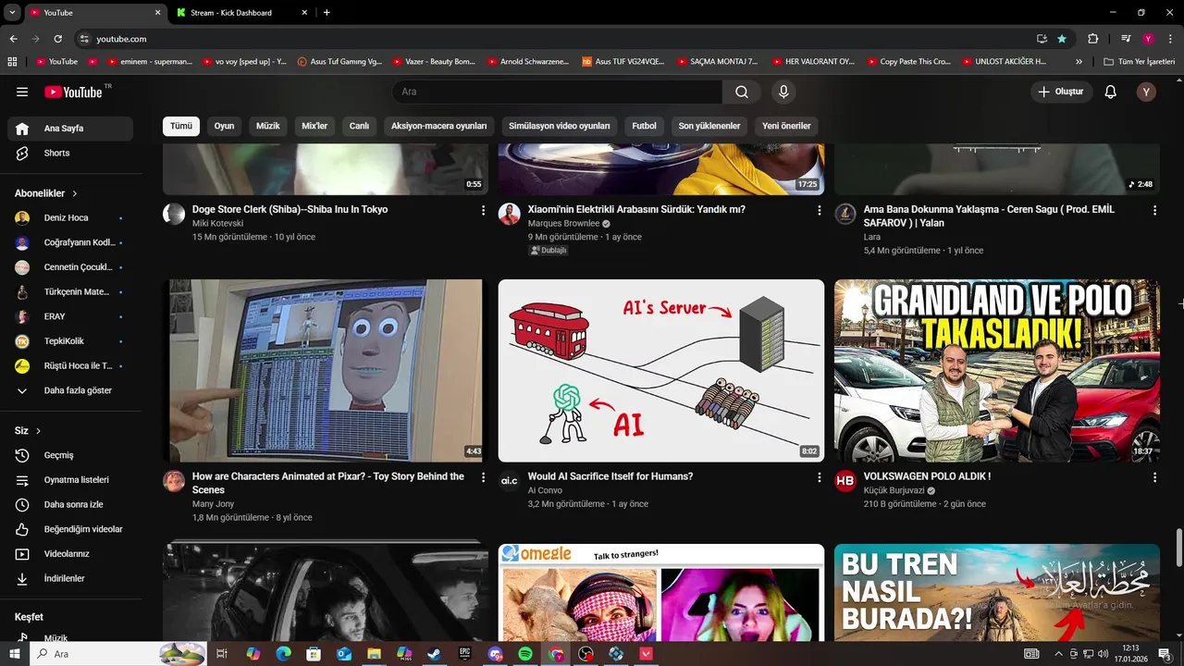1184x666 pixels.
Task: Open Spotify from the taskbar
Action: 525,654
